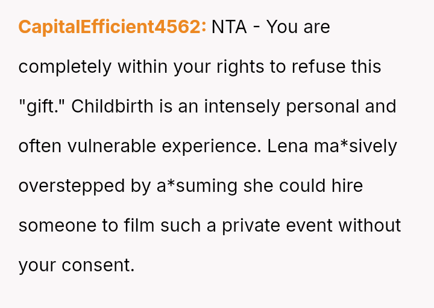Click the word "rights"

point(241,67)
